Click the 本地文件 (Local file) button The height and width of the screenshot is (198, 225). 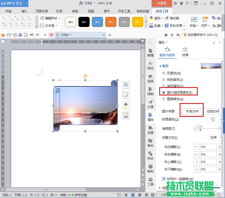click(192, 111)
